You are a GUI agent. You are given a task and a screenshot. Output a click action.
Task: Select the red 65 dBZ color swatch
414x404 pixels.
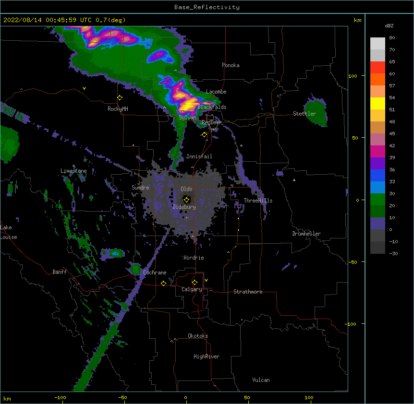click(x=377, y=67)
